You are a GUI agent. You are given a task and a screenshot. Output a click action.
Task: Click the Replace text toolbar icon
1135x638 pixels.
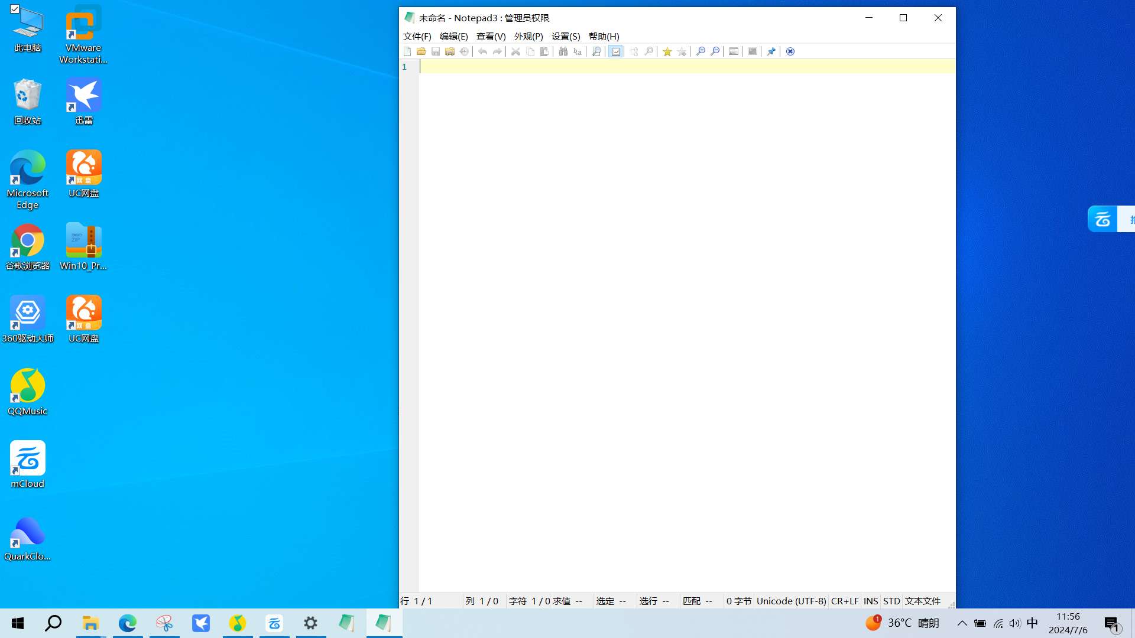[578, 51]
